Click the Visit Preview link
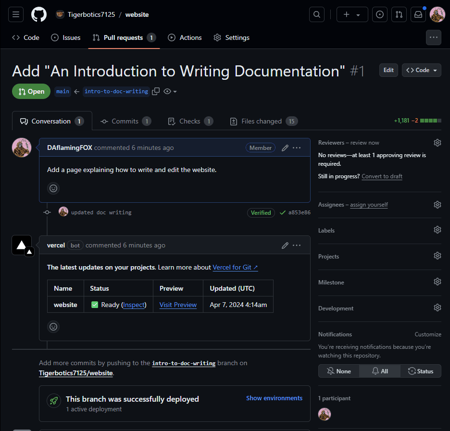This screenshot has height=431, width=450. pyautogui.click(x=178, y=305)
